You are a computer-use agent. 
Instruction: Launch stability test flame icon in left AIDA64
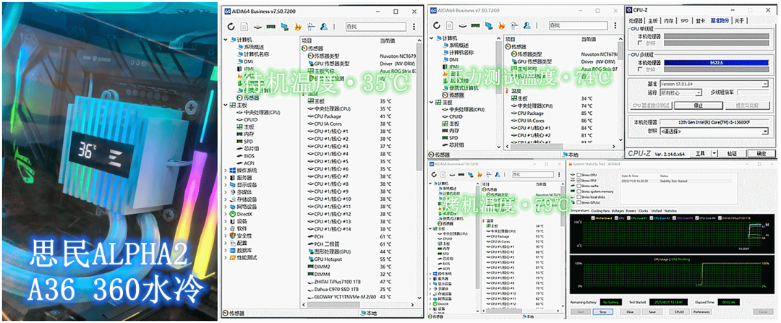[299, 27]
